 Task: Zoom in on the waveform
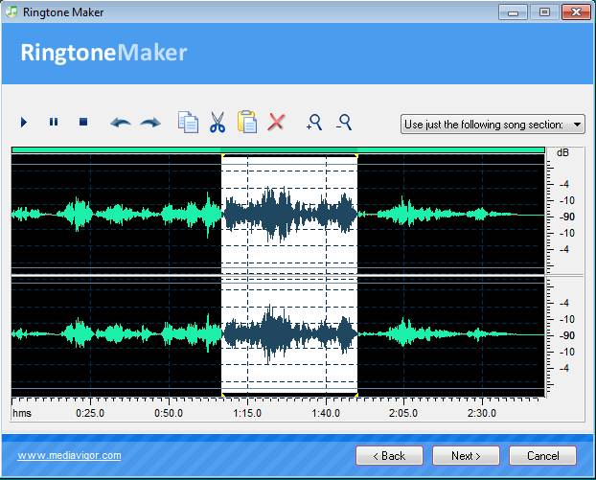tap(313, 123)
